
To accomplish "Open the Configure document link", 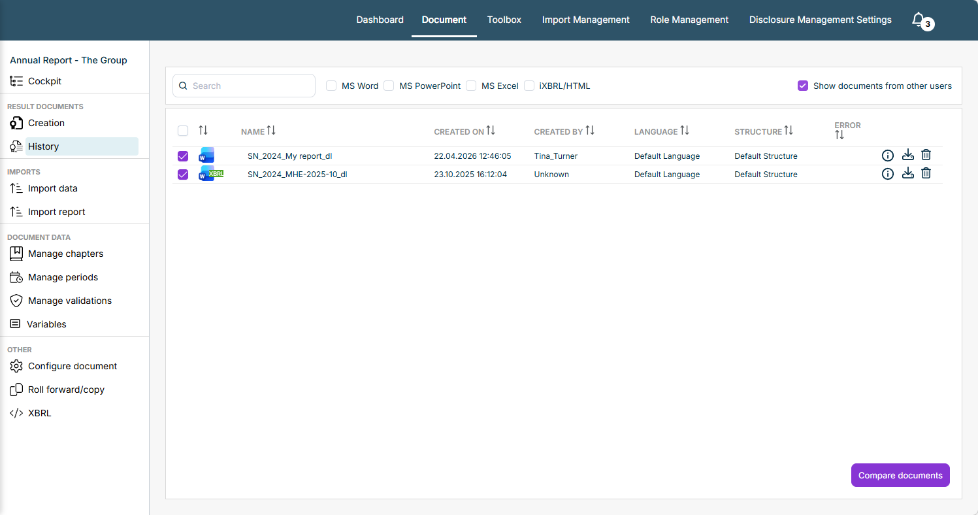I will point(73,366).
